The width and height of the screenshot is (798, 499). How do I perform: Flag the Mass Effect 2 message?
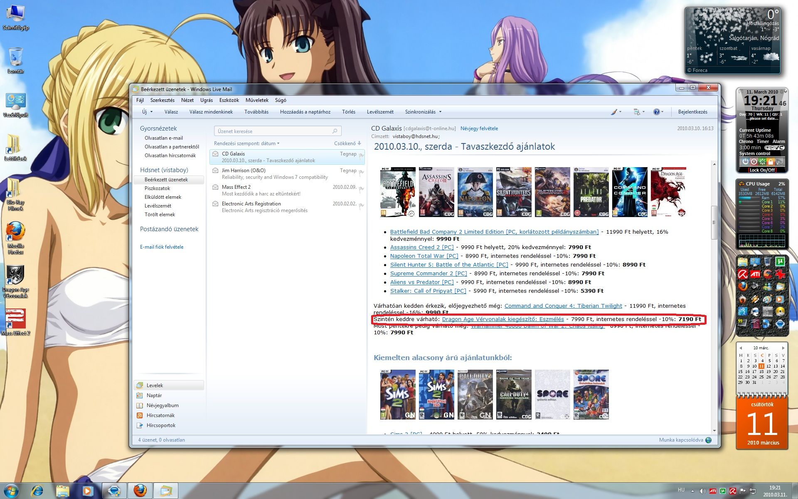pyautogui.click(x=361, y=189)
